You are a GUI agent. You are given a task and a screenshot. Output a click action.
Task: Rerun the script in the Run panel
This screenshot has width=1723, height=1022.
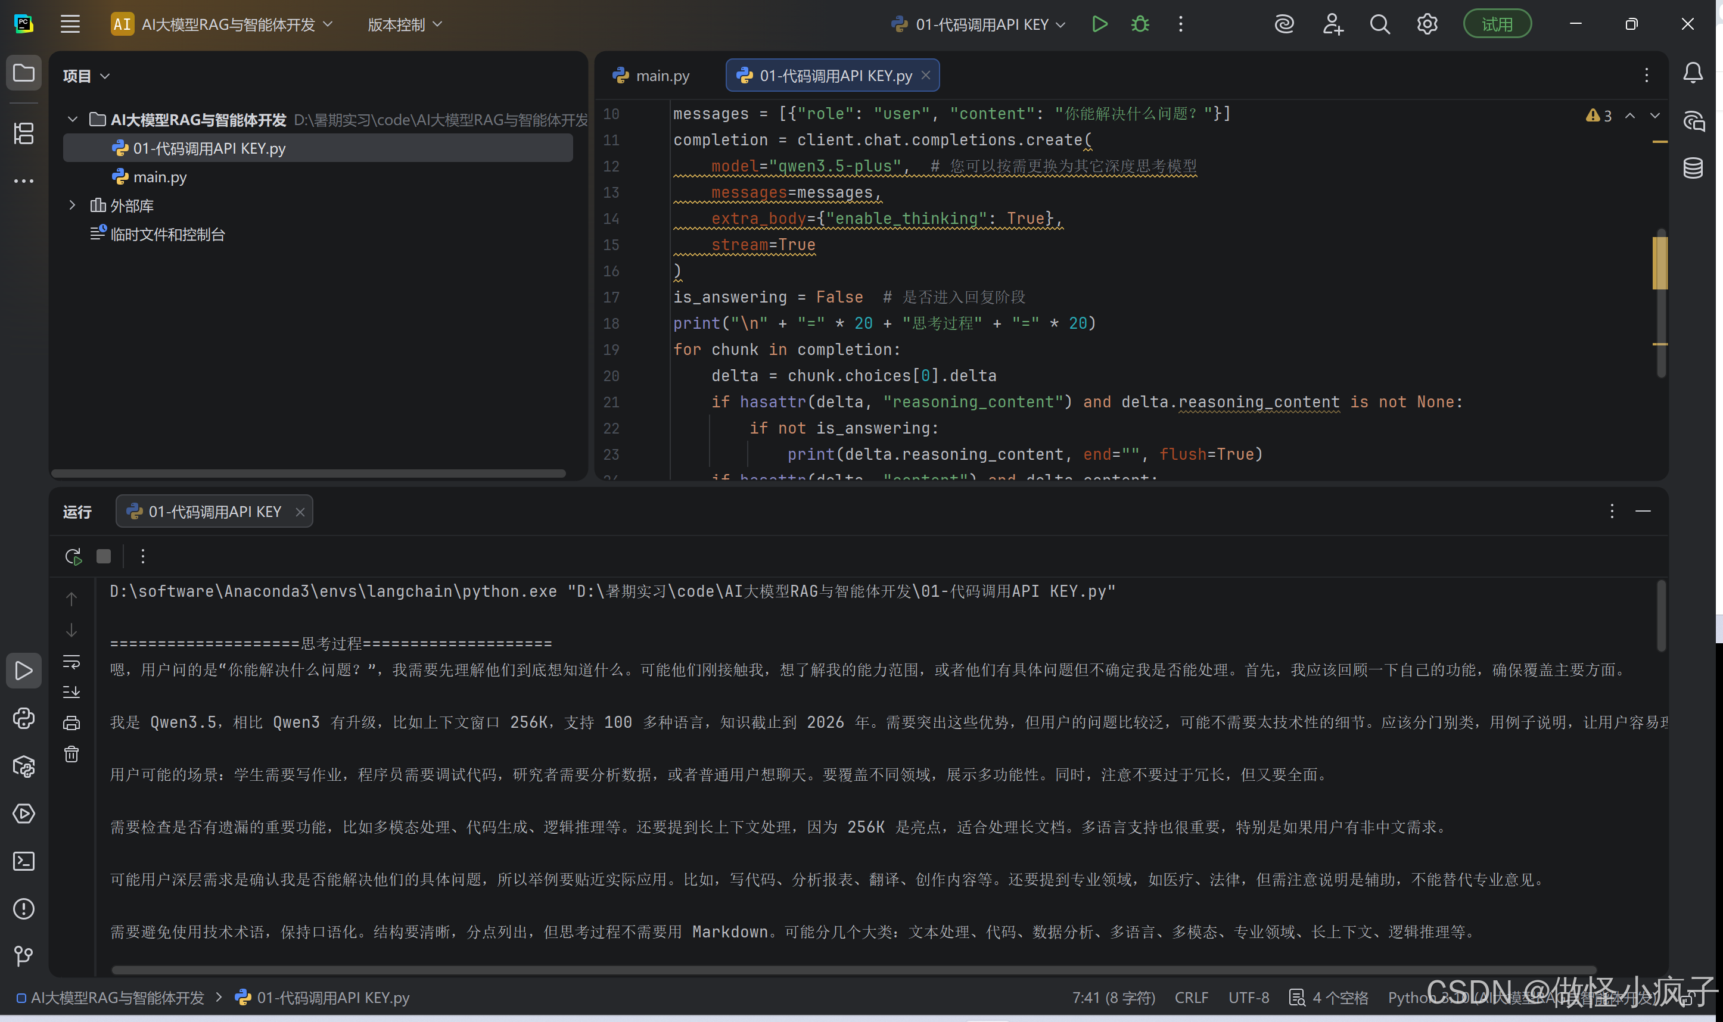tap(73, 556)
